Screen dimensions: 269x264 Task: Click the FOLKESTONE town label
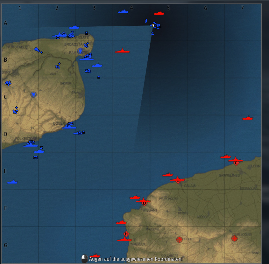(x=26, y=138)
